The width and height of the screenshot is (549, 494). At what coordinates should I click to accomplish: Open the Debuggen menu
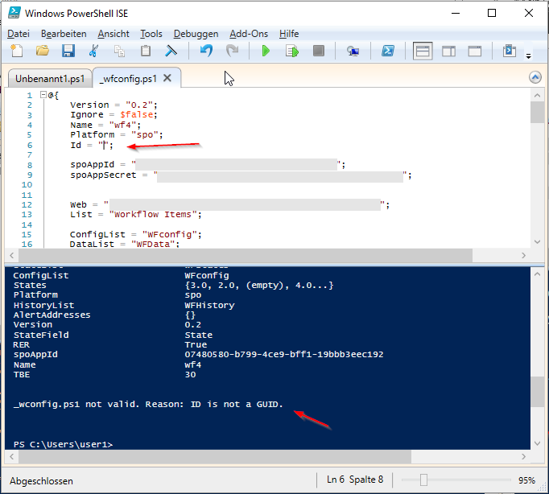[x=196, y=34]
